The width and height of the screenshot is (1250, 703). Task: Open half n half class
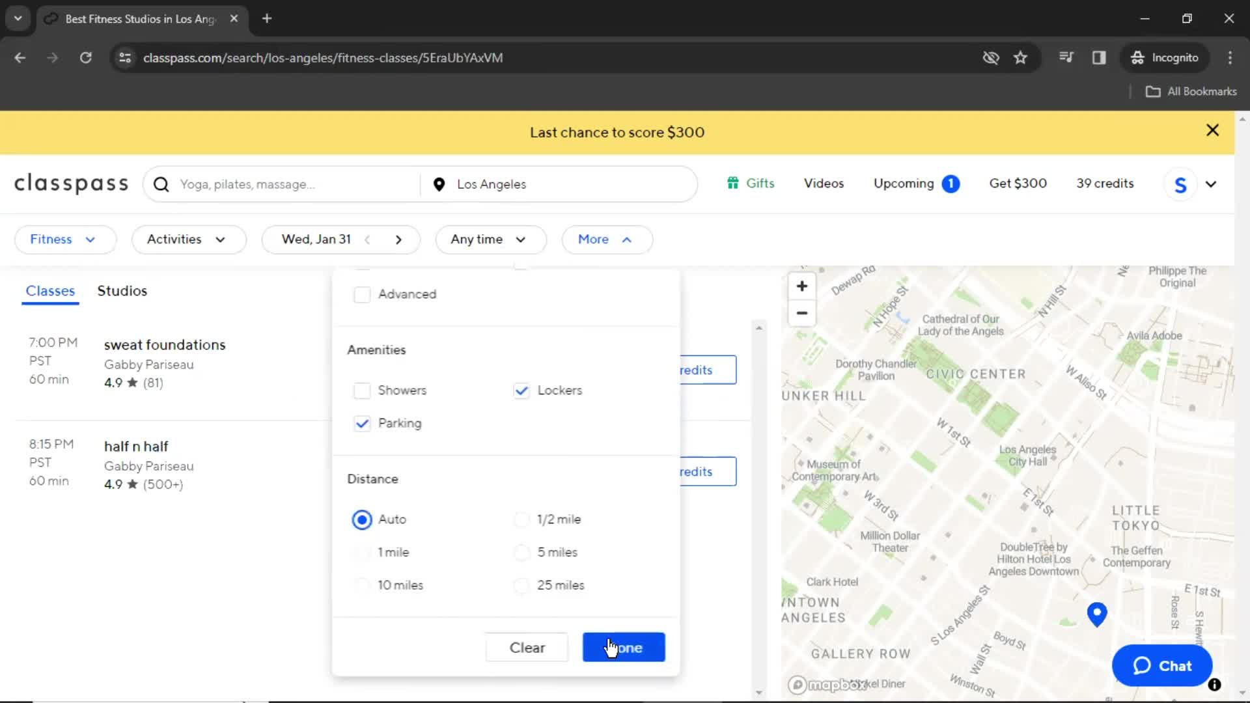136,447
